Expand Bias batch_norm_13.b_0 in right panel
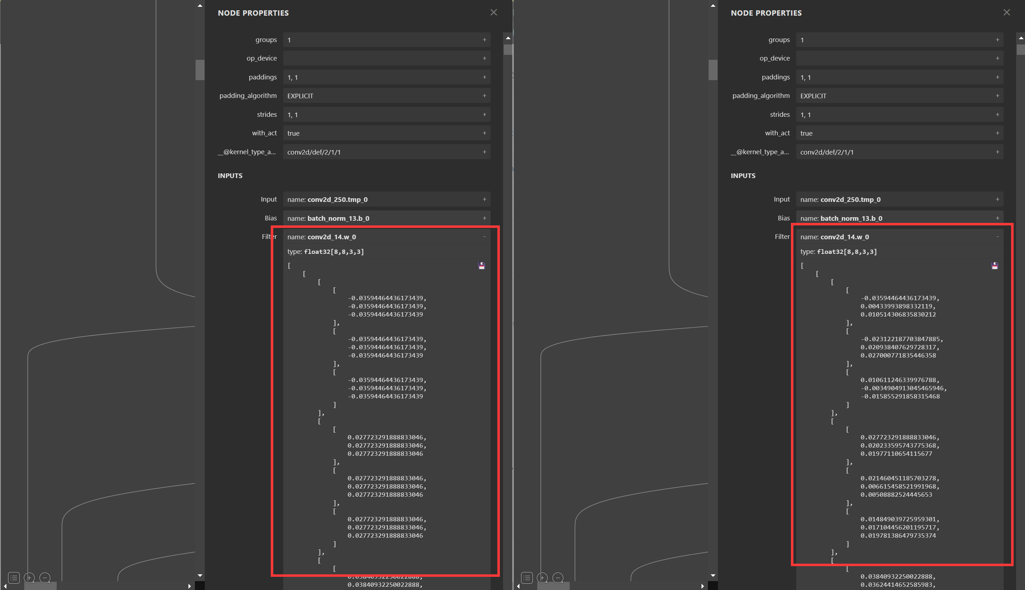Image resolution: width=1025 pixels, height=590 pixels. click(x=997, y=218)
